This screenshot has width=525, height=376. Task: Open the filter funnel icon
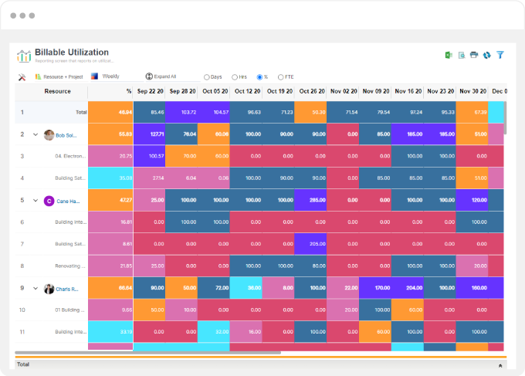[x=500, y=55]
